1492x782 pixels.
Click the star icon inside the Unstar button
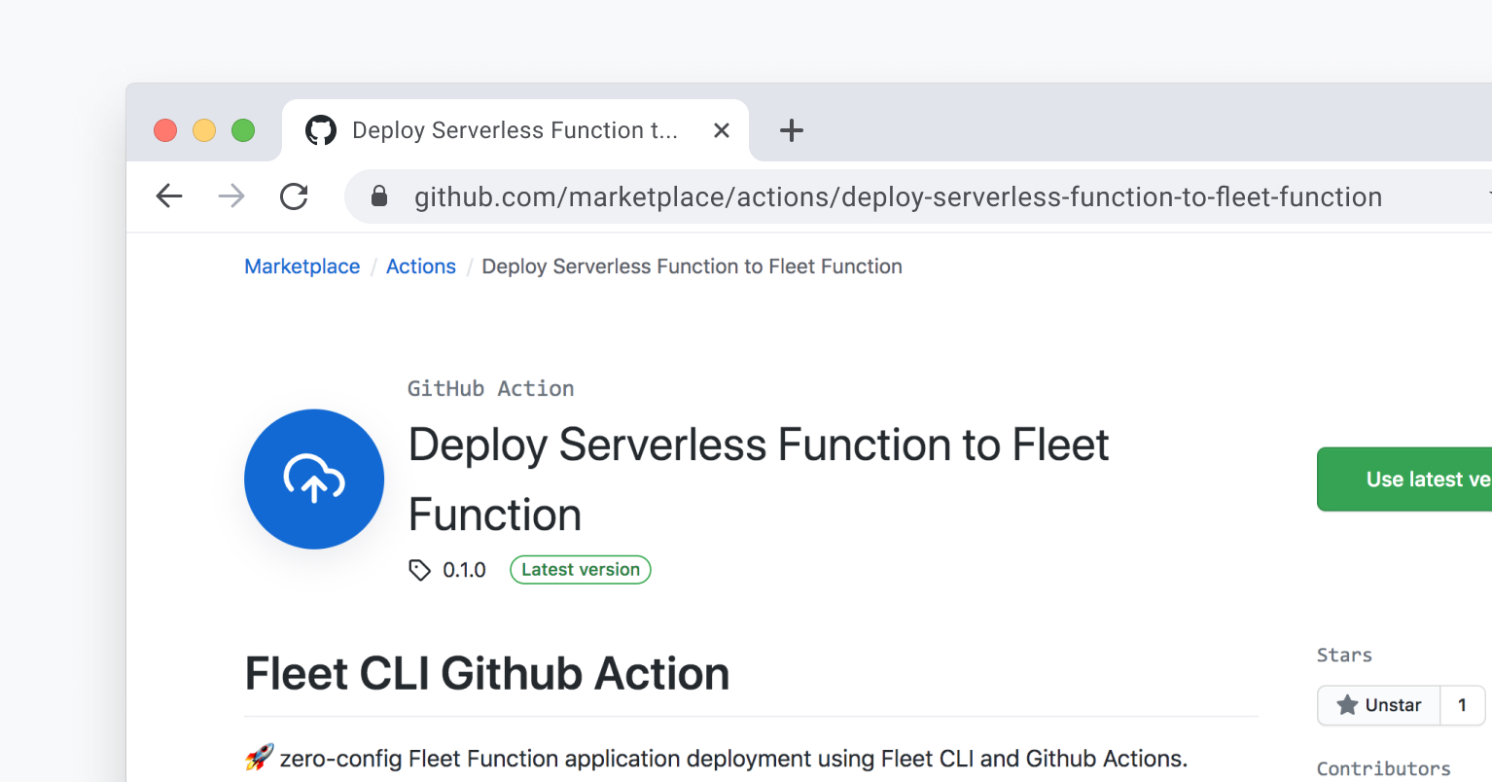(x=1347, y=704)
